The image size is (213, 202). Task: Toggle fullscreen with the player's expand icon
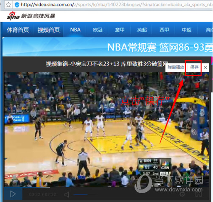pyautogui.click(x=199, y=194)
